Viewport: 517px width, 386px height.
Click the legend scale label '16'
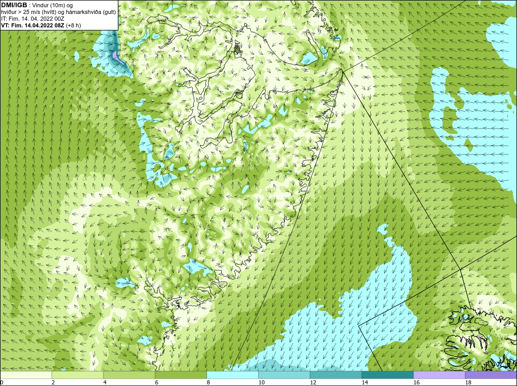(416, 382)
